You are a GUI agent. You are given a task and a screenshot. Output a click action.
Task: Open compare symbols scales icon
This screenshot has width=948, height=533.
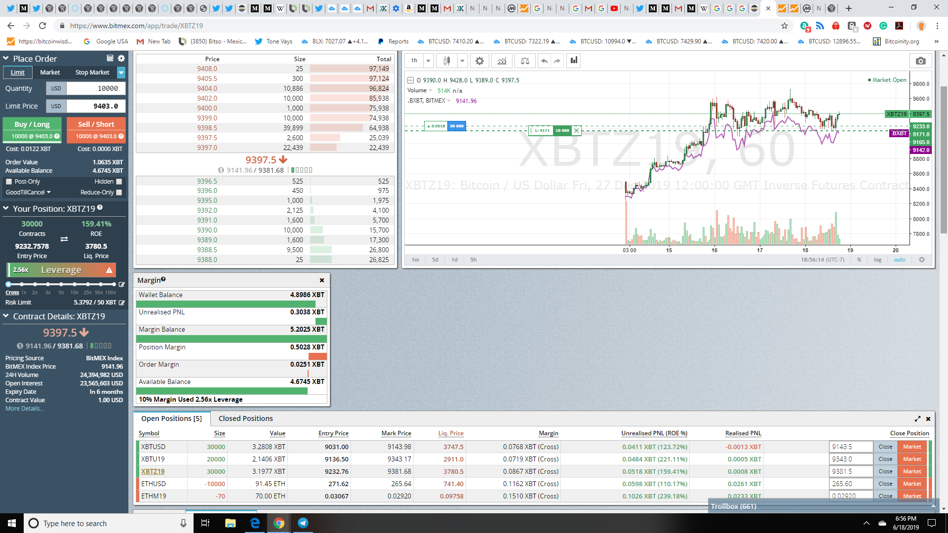click(x=525, y=61)
